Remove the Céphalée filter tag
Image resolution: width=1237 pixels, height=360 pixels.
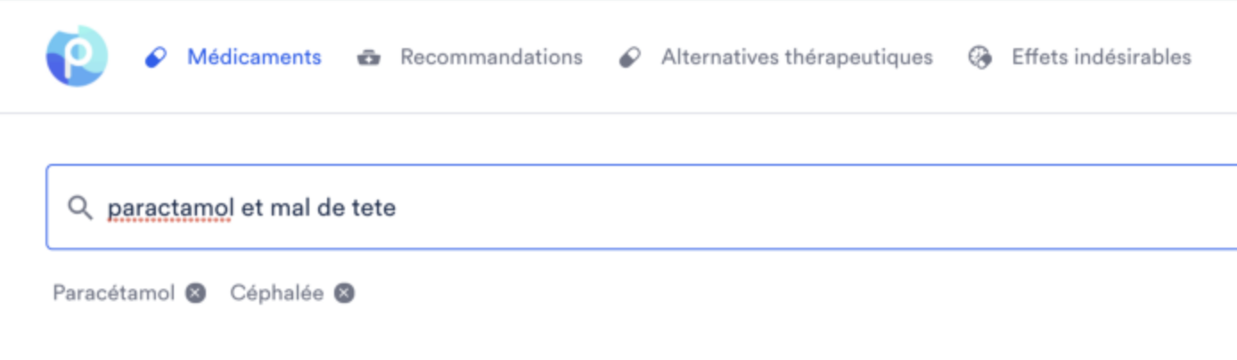coord(345,293)
